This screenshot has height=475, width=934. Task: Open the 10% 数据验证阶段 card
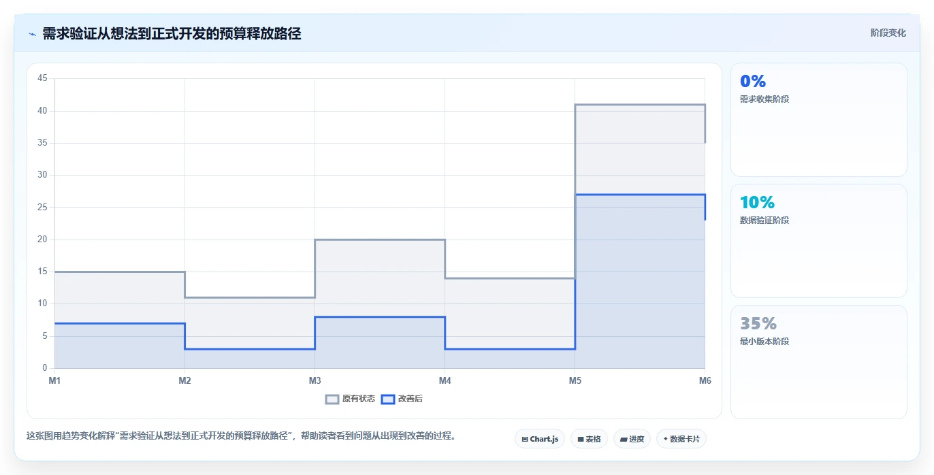(x=819, y=241)
